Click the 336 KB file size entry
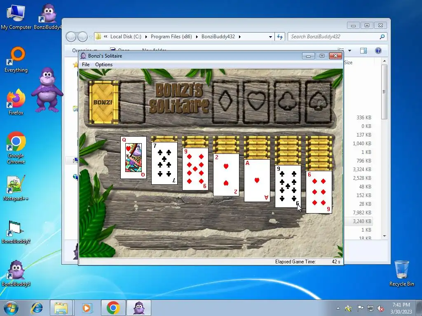This screenshot has height=316, width=422. pos(364,117)
